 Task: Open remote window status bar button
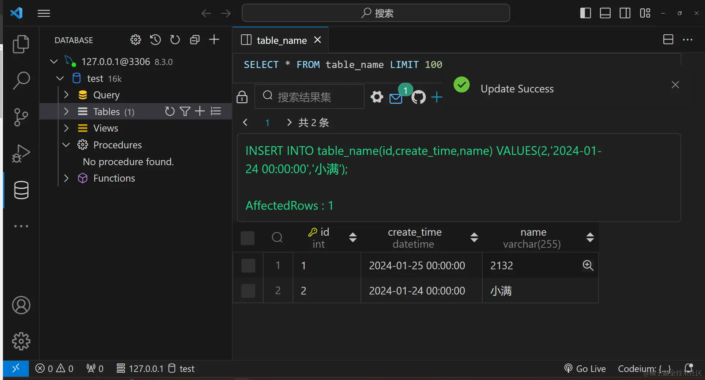pos(16,368)
